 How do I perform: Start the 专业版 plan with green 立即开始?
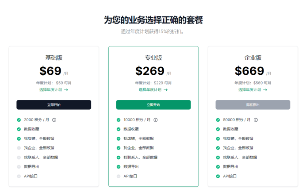[153, 105]
